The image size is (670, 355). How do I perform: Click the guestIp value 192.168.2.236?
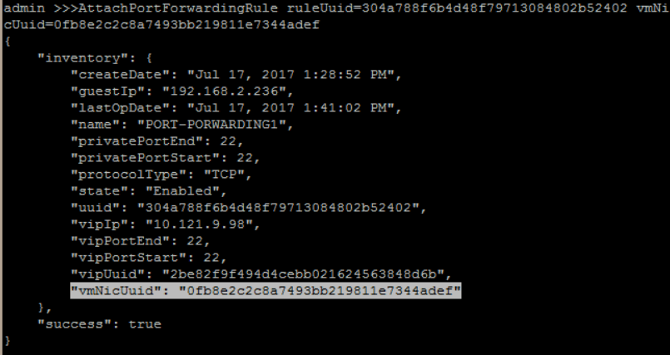coord(224,91)
